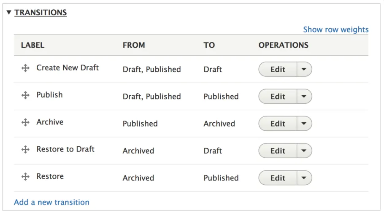Image resolution: width=384 pixels, height=213 pixels.
Task: Expand the Restore row operations dropdown
Action: 304,178
